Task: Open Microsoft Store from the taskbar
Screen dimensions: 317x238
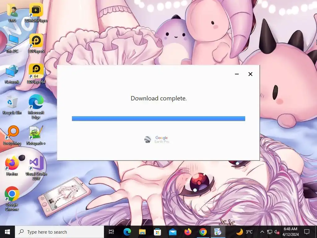Action: tap(157, 232)
